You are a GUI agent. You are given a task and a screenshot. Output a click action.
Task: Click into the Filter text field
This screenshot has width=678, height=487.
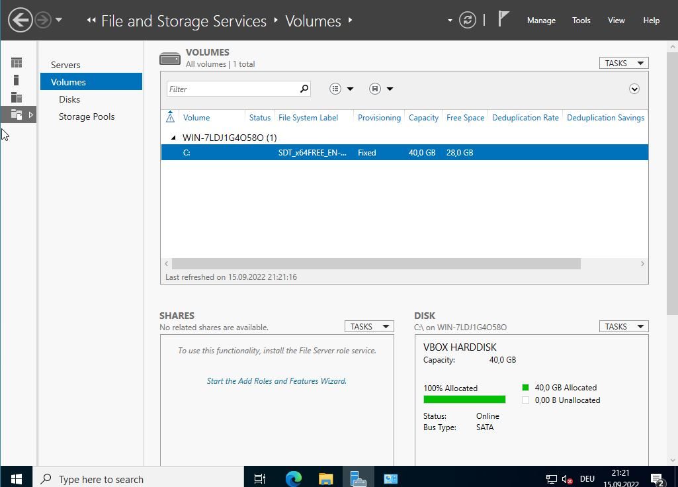coord(232,89)
